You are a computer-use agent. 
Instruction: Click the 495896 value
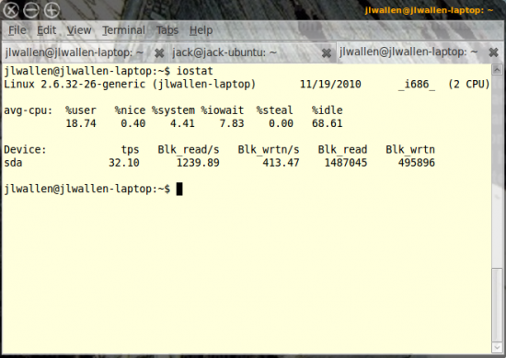(x=417, y=163)
